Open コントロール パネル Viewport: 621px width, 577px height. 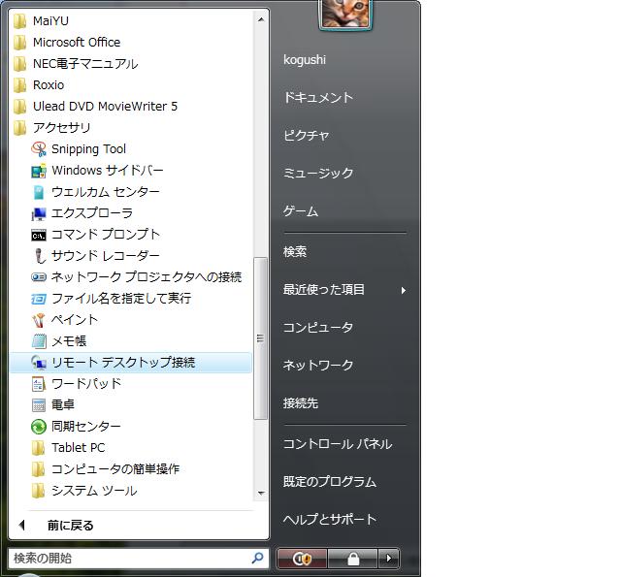pos(338,443)
